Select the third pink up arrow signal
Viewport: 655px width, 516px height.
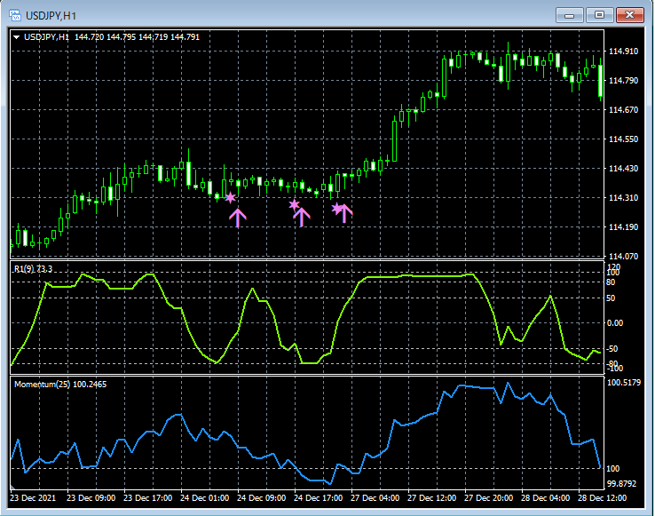344,213
